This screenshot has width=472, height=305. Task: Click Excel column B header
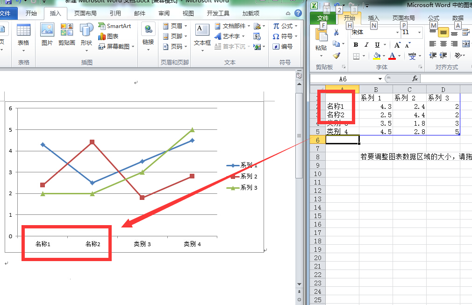(x=376, y=89)
